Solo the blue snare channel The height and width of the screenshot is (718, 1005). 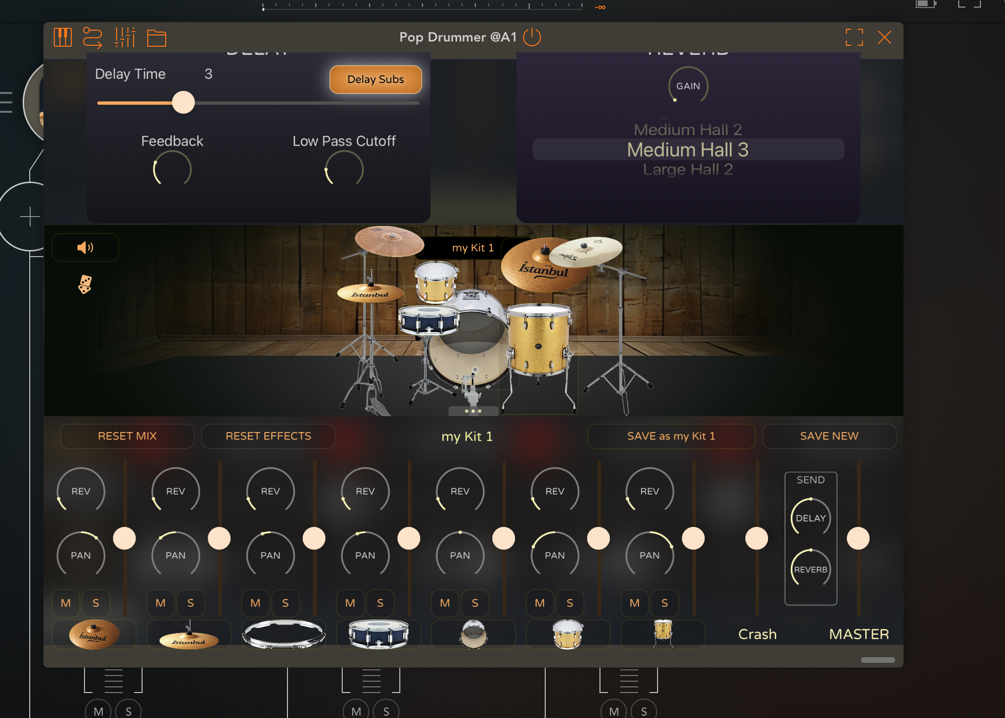pos(380,603)
